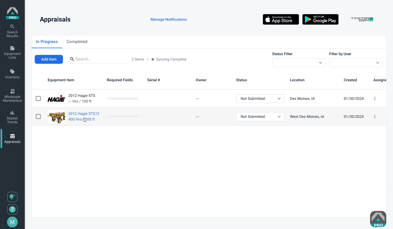Click the Location column header
This screenshot has width=393, height=229.
coord(297,80)
